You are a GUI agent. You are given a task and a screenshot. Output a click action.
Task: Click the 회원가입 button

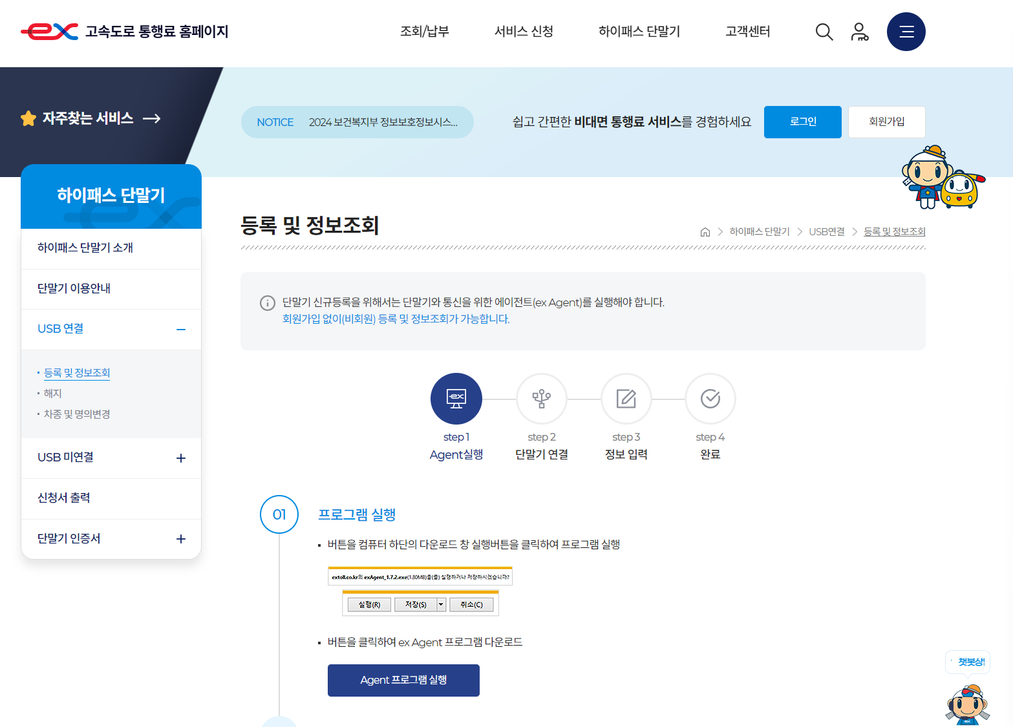pos(886,122)
